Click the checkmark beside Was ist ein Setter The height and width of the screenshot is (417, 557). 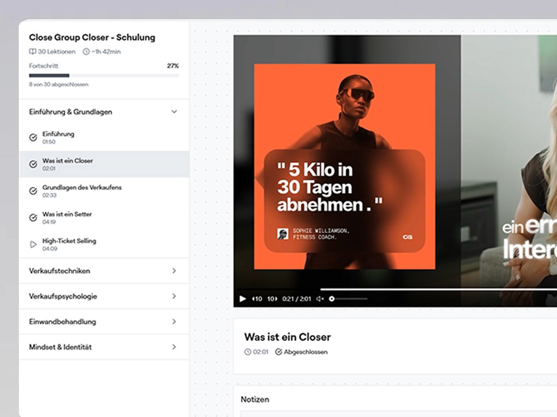pos(33,218)
